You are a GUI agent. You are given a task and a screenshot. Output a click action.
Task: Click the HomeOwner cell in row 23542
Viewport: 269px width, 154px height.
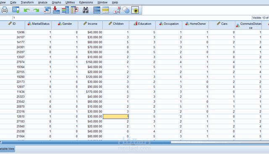pos(195,102)
